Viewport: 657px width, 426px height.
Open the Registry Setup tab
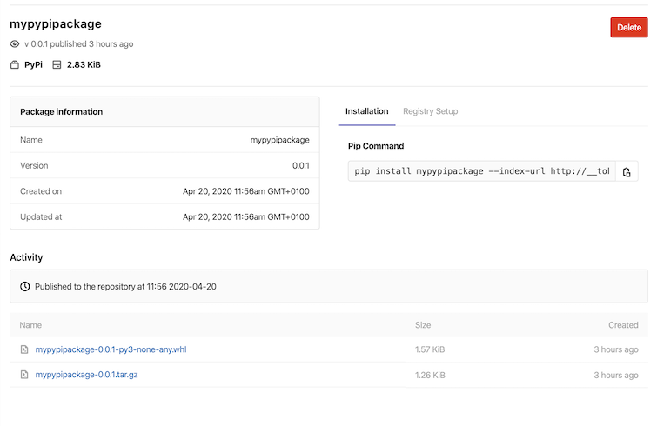pyautogui.click(x=431, y=111)
